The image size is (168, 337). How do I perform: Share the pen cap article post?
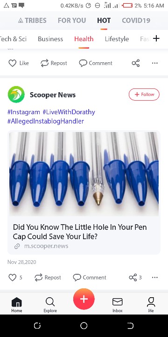(x=133, y=278)
